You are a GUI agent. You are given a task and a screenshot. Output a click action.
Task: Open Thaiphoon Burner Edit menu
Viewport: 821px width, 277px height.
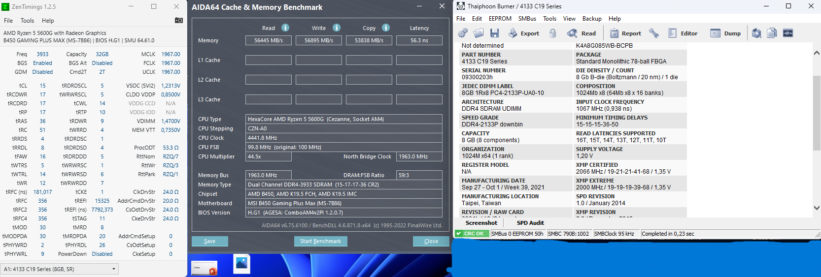[x=477, y=19]
